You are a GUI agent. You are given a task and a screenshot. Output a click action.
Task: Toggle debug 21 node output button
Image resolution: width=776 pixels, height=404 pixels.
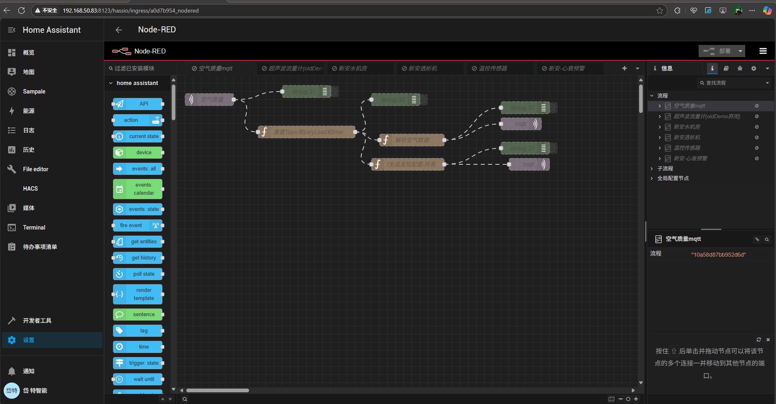click(x=335, y=91)
